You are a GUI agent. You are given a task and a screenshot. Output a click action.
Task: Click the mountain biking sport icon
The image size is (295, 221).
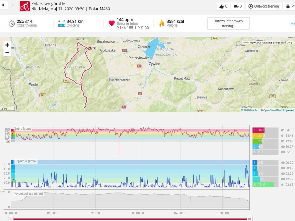[x=24, y=6]
